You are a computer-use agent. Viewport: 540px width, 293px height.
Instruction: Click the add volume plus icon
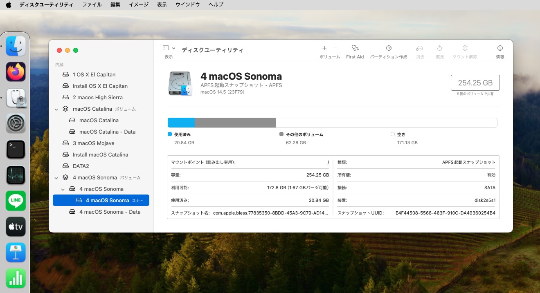coord(324,48)
